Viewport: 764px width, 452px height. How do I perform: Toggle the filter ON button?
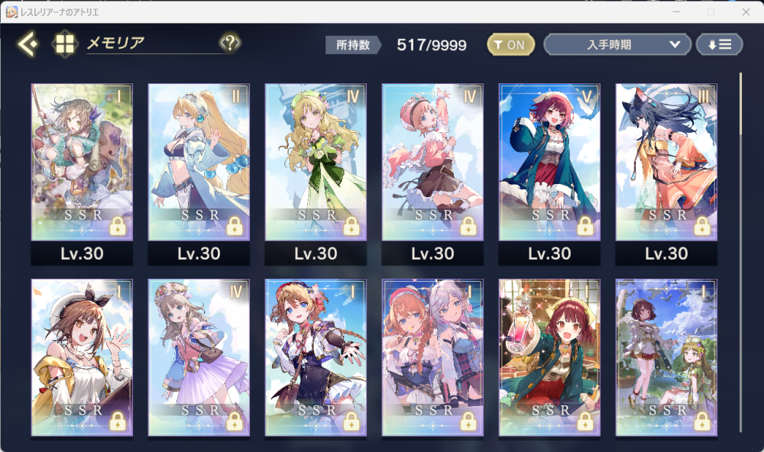pos(510,45)
